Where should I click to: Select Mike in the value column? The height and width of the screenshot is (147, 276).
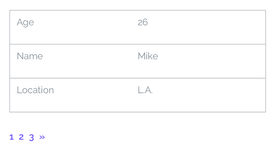point(148,56)
